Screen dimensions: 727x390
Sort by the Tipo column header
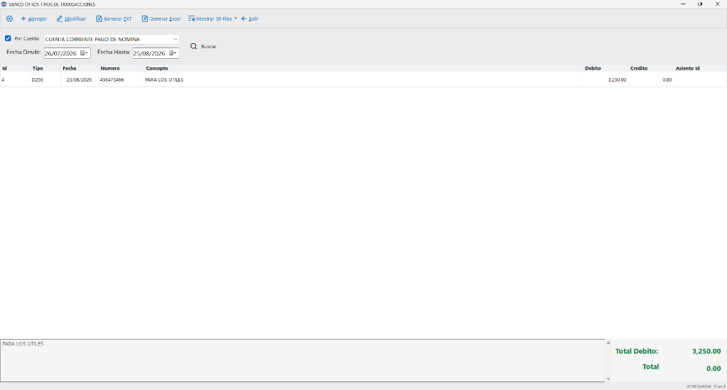[x=45, y=68]
